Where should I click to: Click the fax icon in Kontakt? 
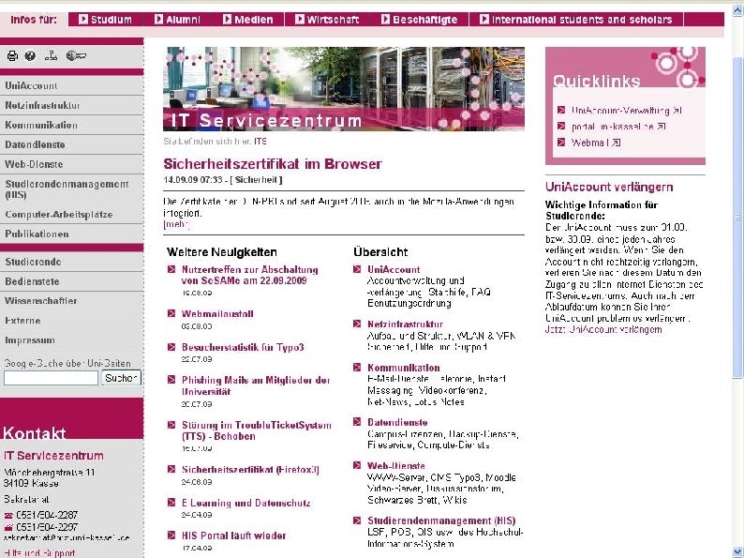click(8, 527)
